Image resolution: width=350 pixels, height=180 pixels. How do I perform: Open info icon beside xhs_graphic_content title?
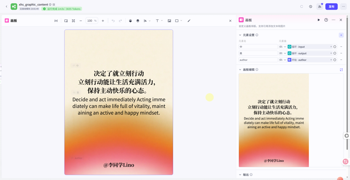[x=50, y=5]
